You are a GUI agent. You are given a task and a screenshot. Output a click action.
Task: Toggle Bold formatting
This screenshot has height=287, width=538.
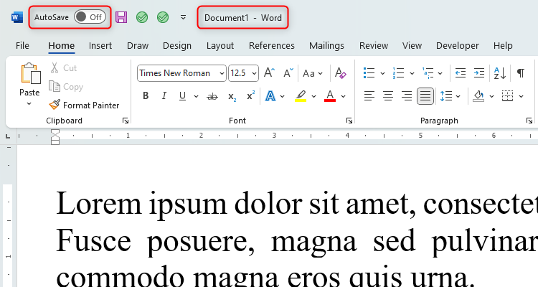146,96
